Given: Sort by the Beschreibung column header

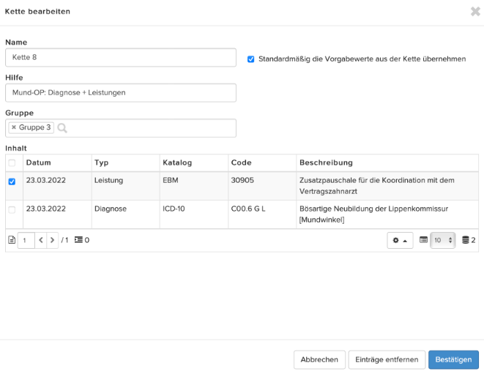Looking at the screenshot, I should 387,163.
